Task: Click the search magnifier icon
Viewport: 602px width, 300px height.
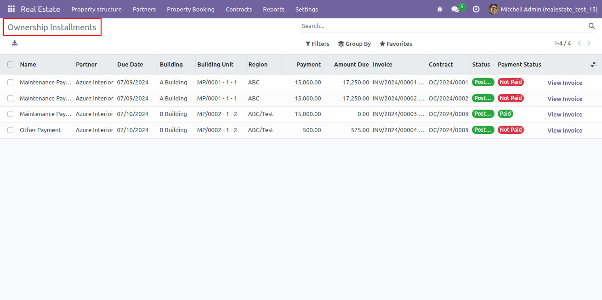Action: point(591,26)
